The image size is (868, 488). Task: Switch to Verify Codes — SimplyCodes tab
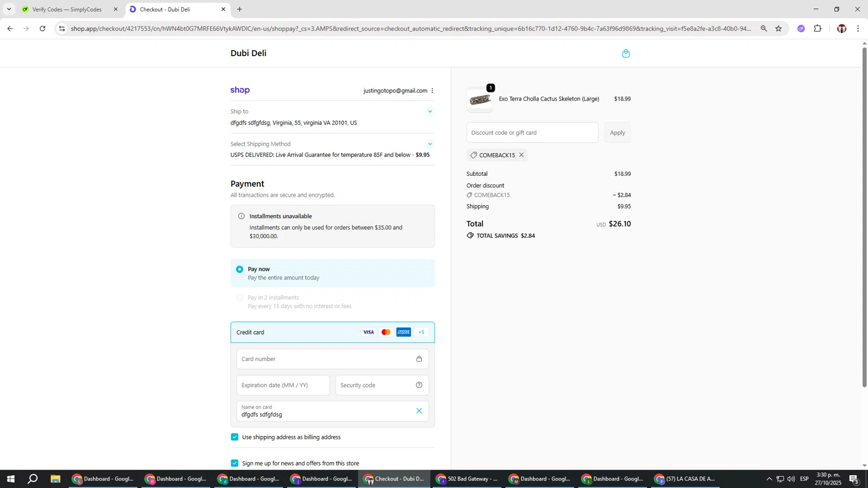click(x=67, y=9)
